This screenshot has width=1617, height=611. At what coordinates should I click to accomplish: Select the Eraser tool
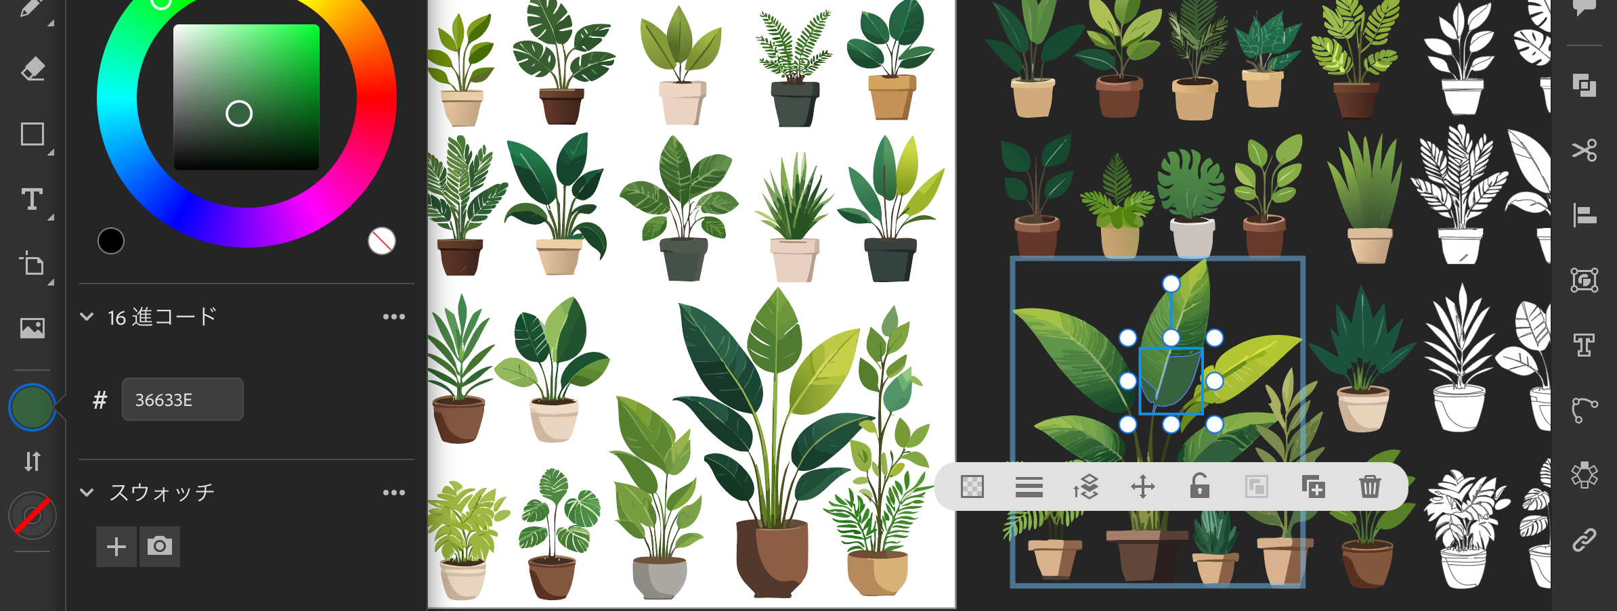pos(33,69)
